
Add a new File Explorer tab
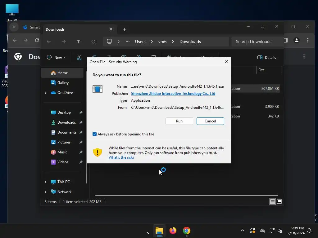click(x=124, y=29)
